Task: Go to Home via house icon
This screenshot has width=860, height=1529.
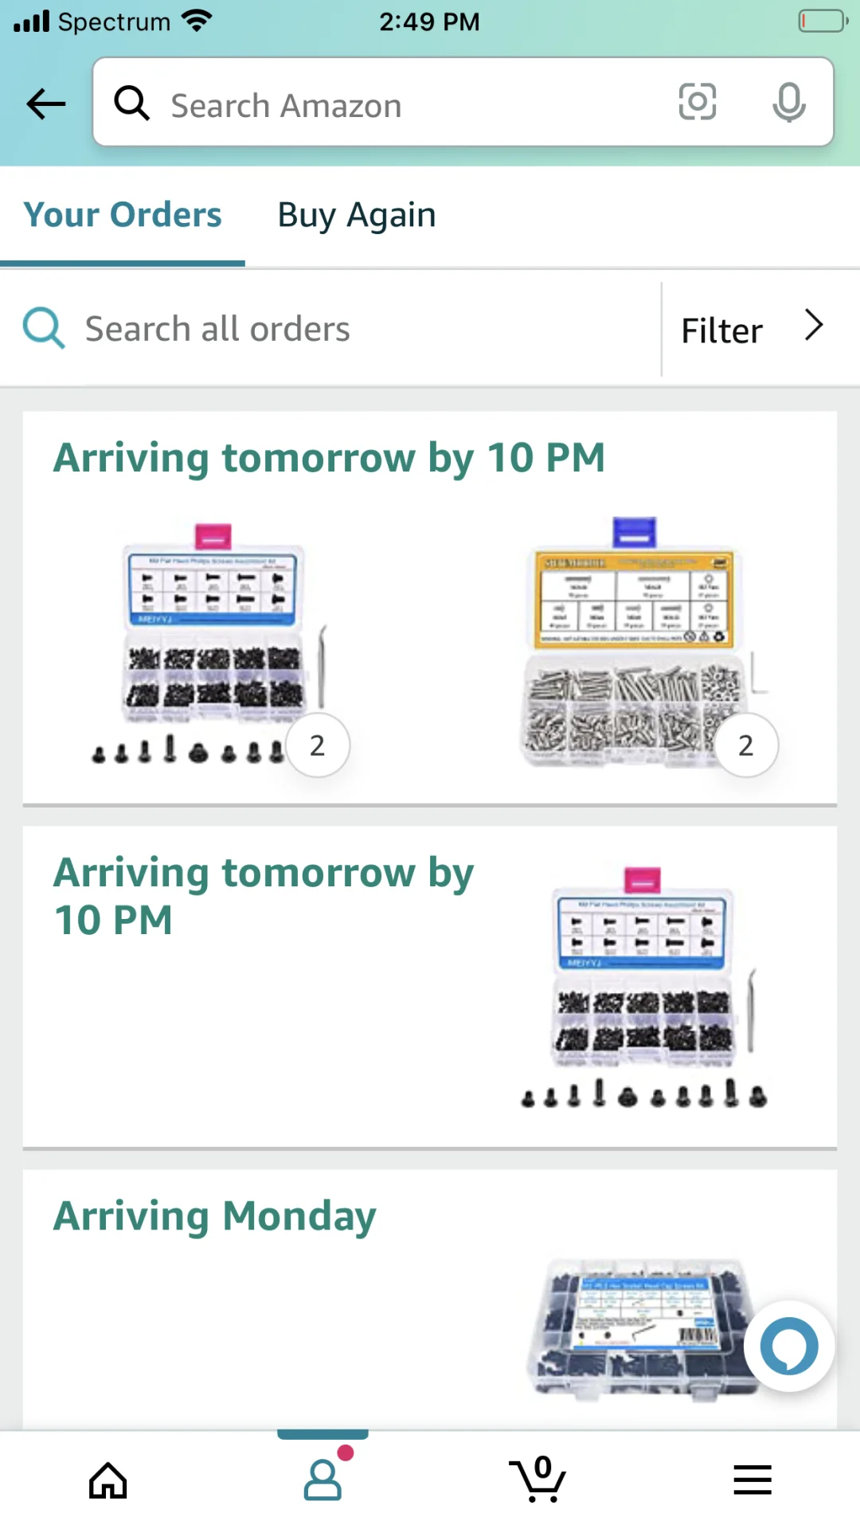Action: (107, 1480)
